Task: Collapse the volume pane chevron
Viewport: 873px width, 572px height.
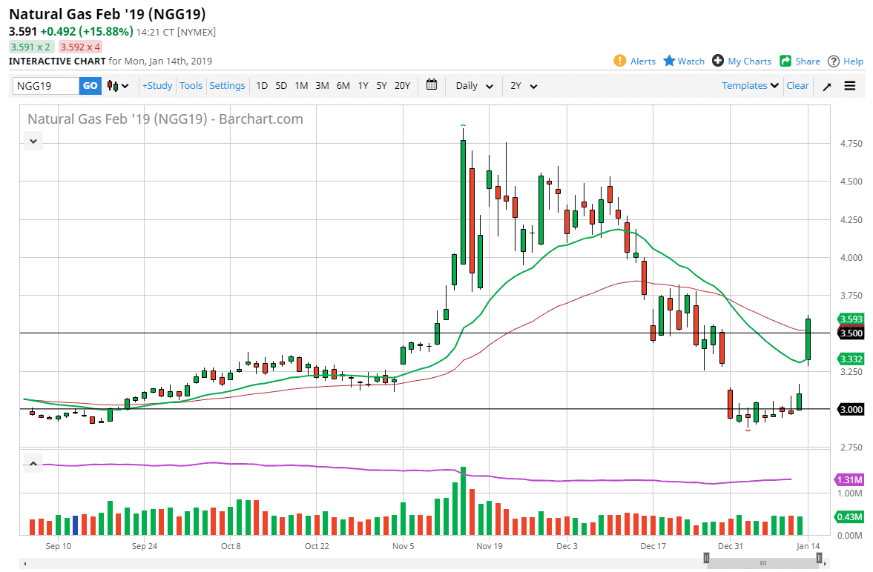Action: point(33,465)
